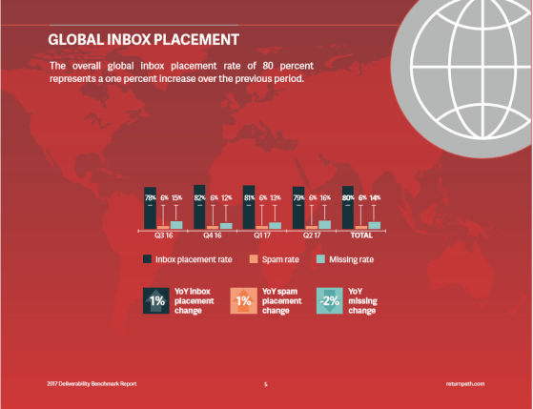Click the YoY spam placement 1% arrow icon
This screenshot has height=409, width=533.
tap(244, 300)
